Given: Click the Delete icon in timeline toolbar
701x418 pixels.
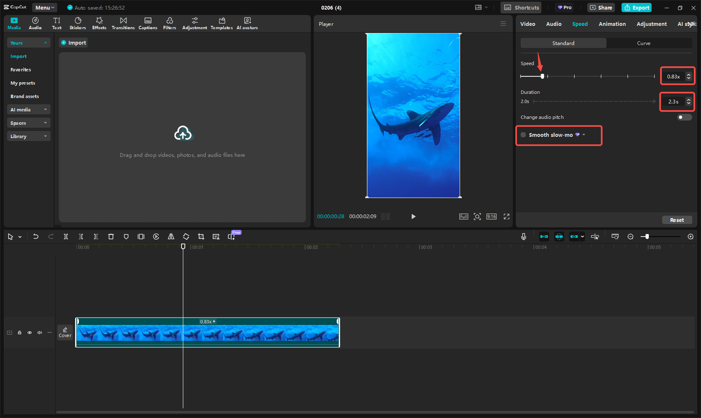Looking at the screenshot, I should point(111,237).
